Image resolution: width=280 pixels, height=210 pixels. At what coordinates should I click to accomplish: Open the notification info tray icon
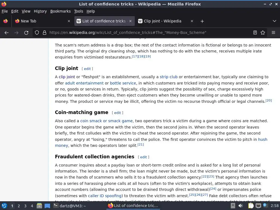265,206
